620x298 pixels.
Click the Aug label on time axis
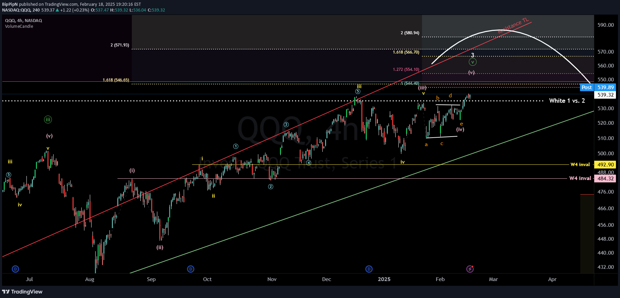click(90, 279)
